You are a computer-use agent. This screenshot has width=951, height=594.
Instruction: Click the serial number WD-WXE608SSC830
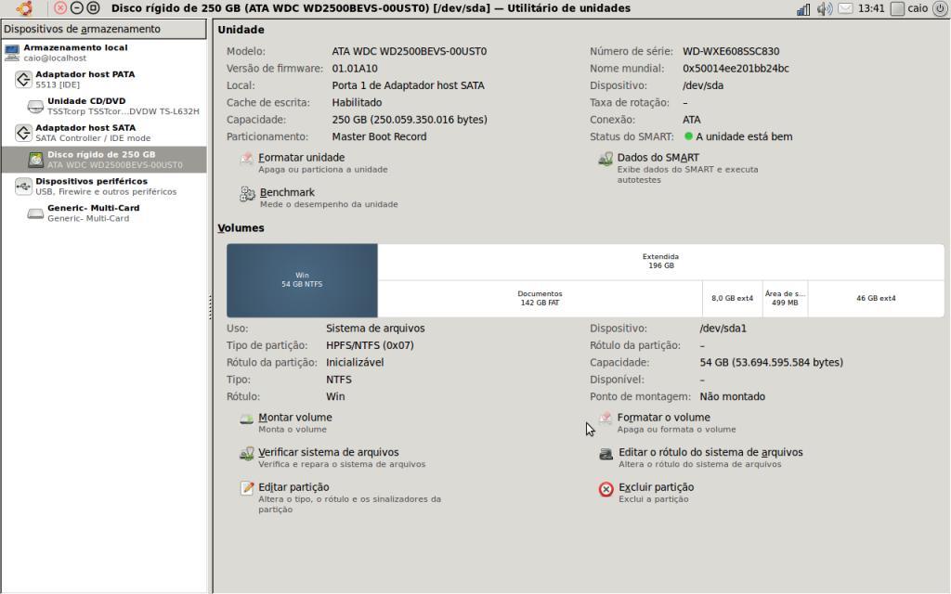coord(731,52)
